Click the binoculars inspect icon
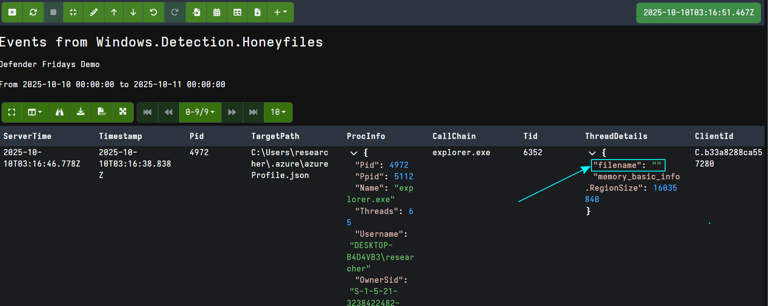 (59, 112)
